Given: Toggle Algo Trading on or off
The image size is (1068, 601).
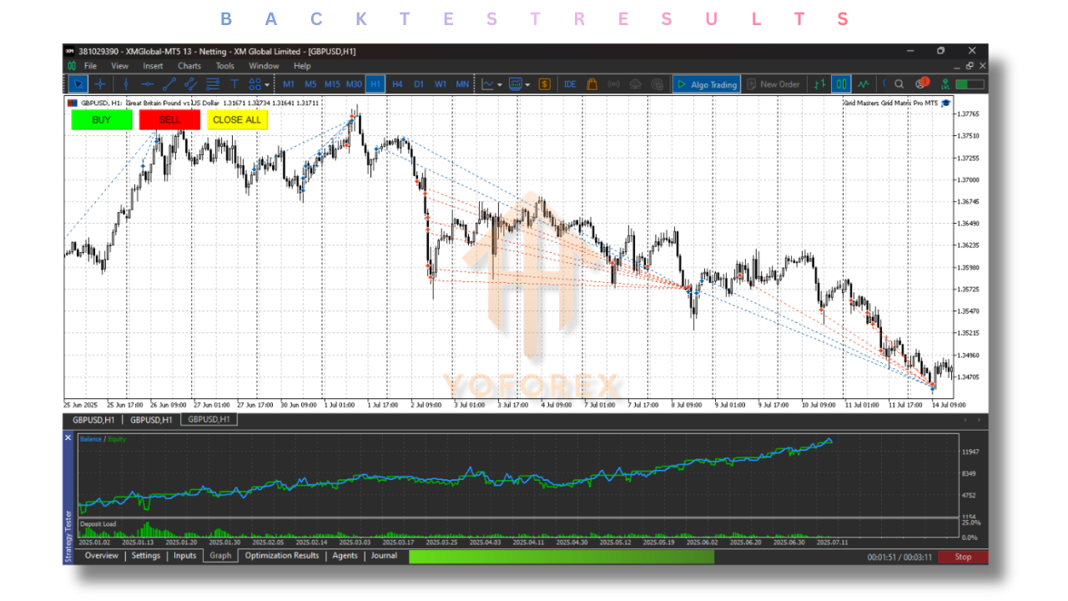Looking at the screenshot, I should coord(707,84).
